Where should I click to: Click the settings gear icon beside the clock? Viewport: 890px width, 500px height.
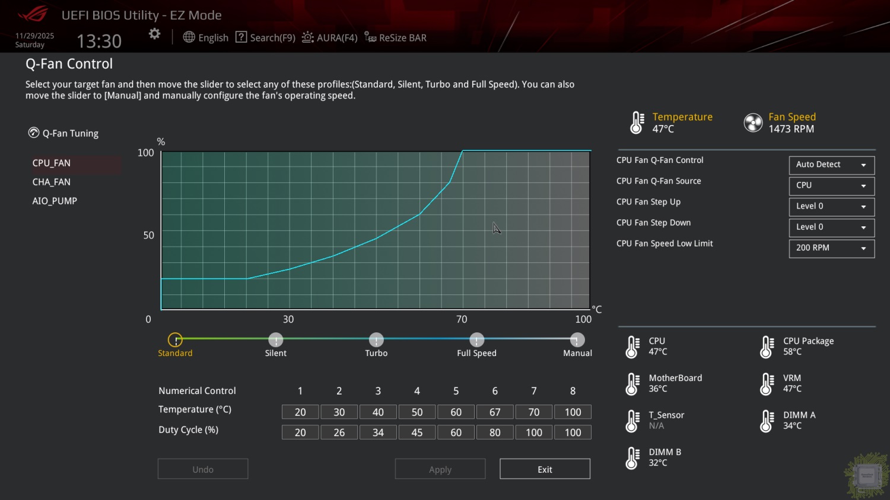154,34
